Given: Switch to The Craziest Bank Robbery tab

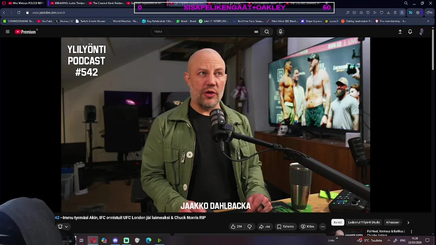Looking at the screenshot, I should click(106, 3).
